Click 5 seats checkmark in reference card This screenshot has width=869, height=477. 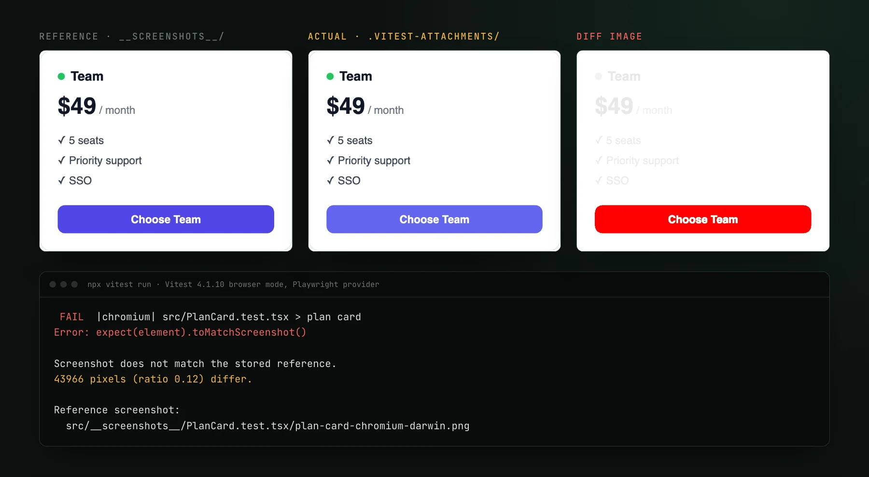point(61,140)
